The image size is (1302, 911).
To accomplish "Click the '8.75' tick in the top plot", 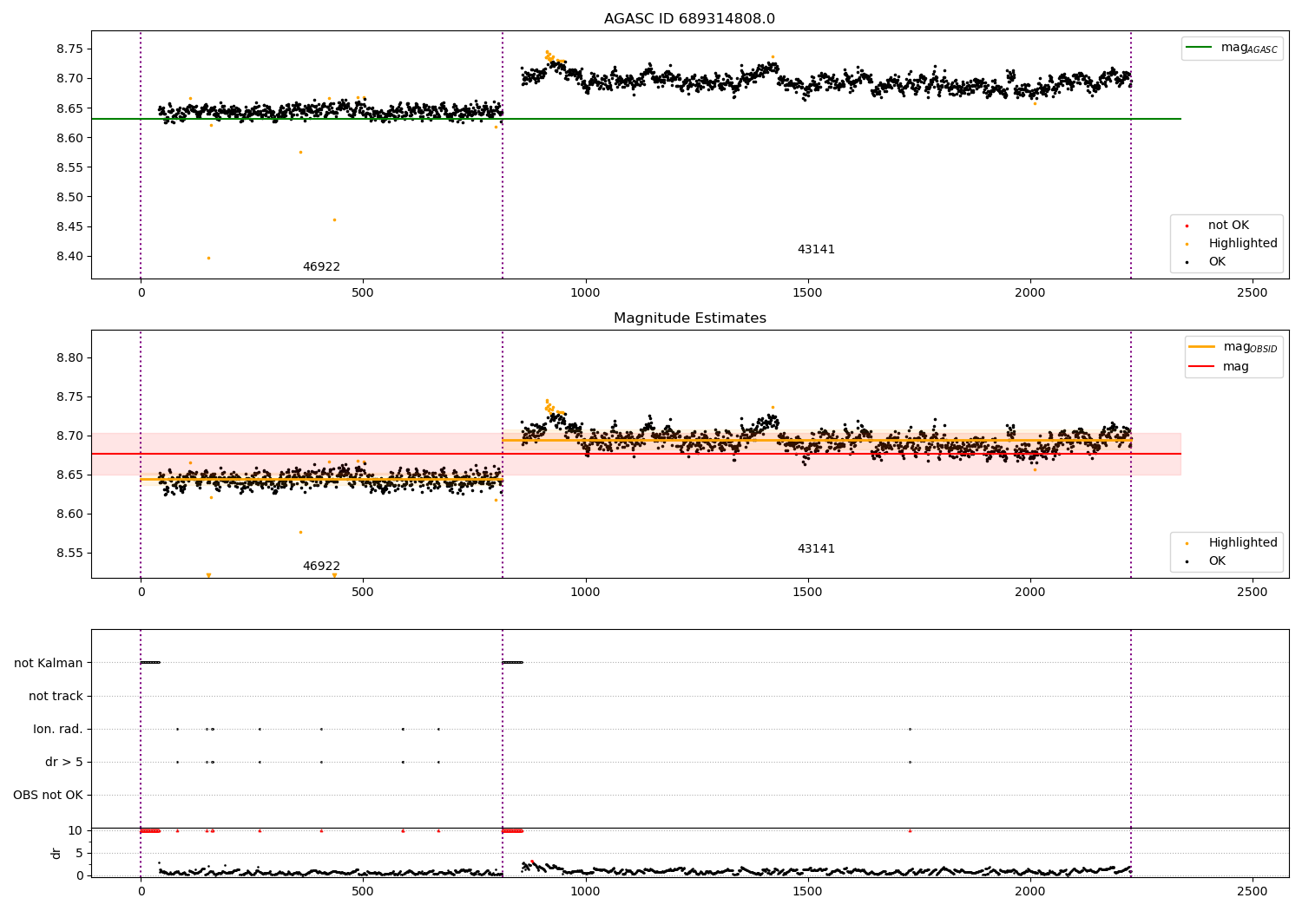I will (70, 49).
